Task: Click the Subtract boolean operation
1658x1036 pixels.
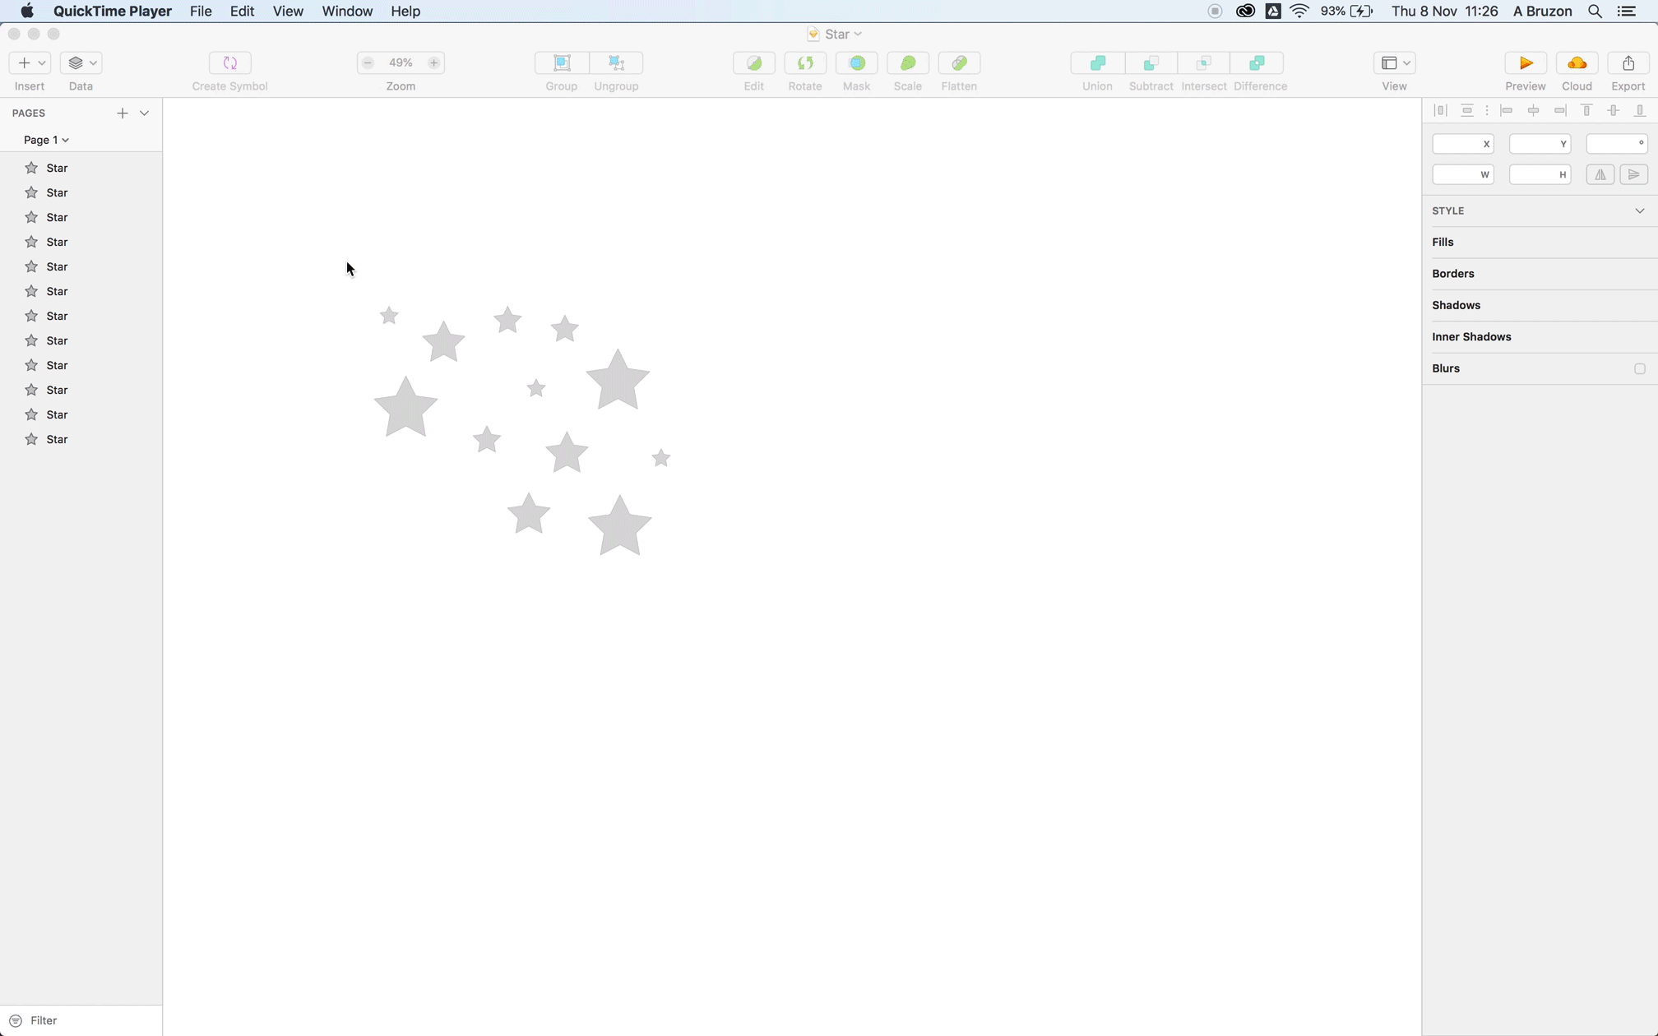Action: 1151,63
